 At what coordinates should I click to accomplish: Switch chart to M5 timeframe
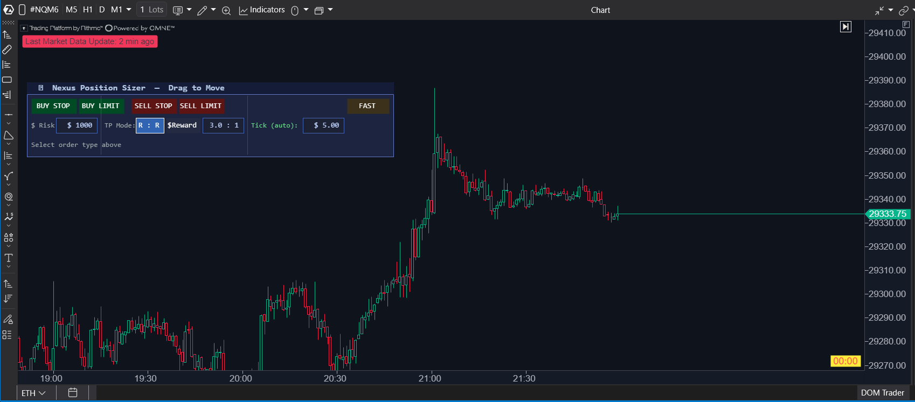click(72, 10)
